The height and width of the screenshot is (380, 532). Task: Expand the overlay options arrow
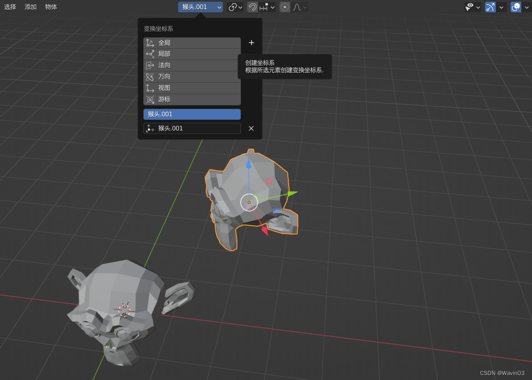coord(527,7)
